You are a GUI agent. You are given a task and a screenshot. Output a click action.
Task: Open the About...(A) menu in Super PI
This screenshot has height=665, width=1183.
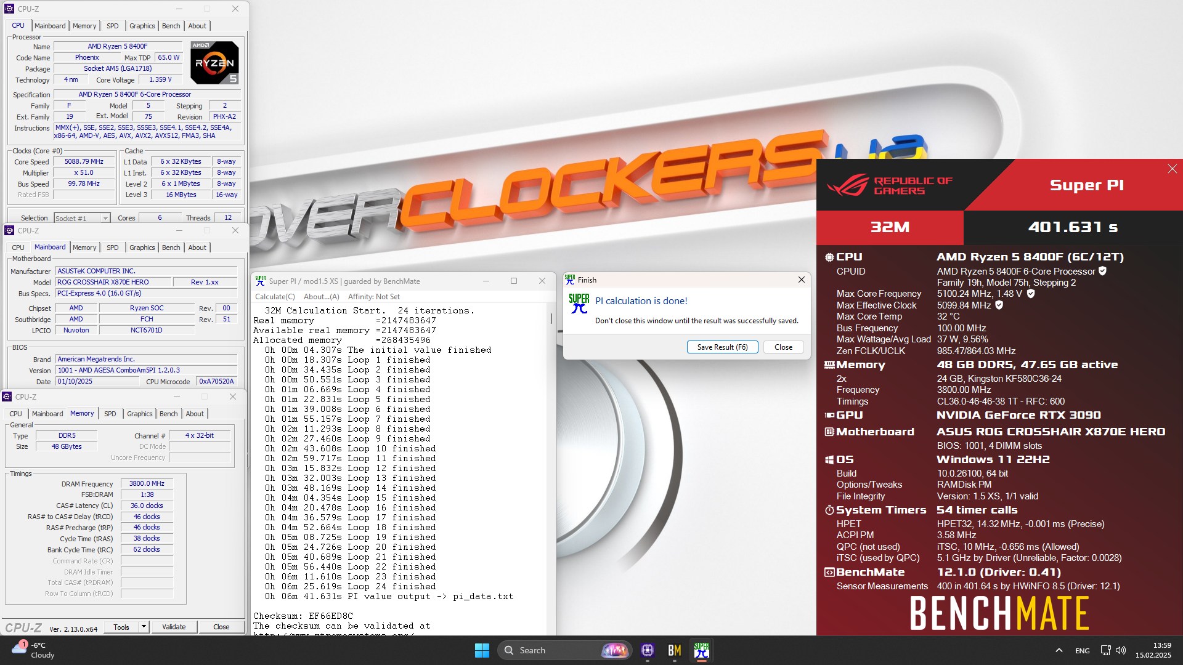point(321,296)
